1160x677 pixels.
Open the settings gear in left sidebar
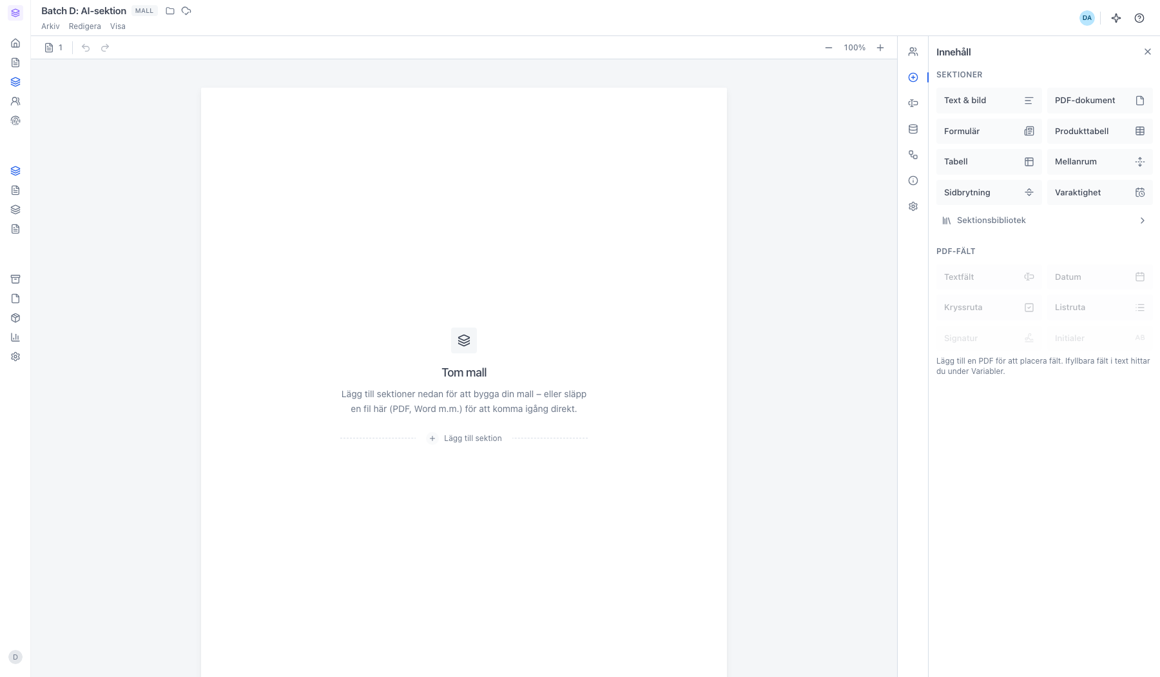click(15, 357)
